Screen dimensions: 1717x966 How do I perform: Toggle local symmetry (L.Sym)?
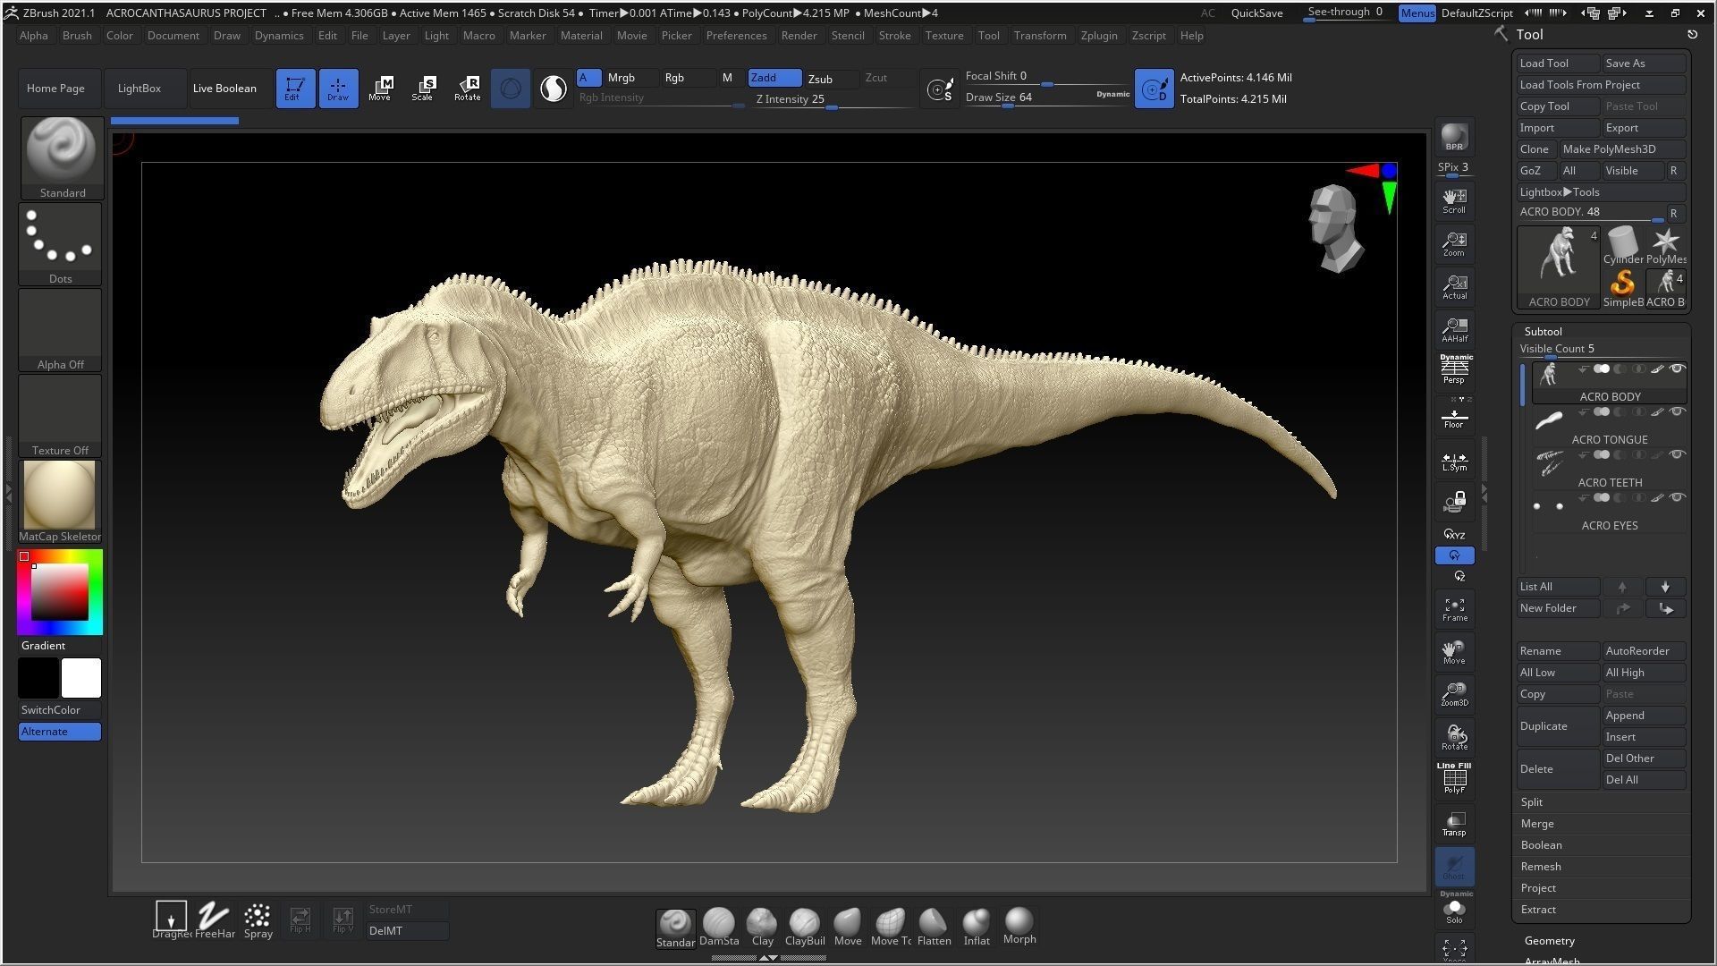click(x=1454, y=461)
